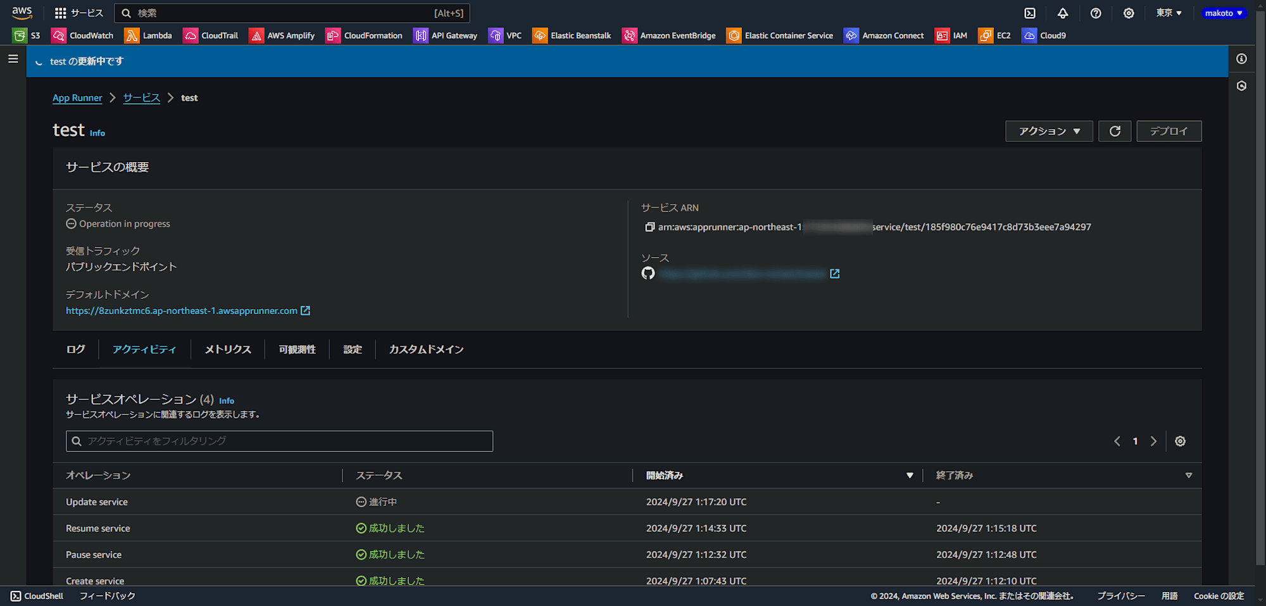Copy the service ARN
1266x606 pixels.
pos(649,227)
